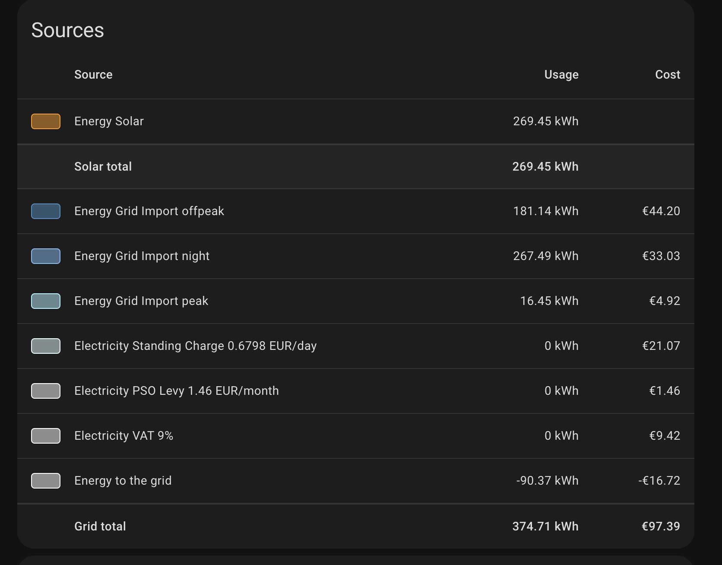722x565 pixels.
Task: Click the Source column header
Action: point(93,75)
